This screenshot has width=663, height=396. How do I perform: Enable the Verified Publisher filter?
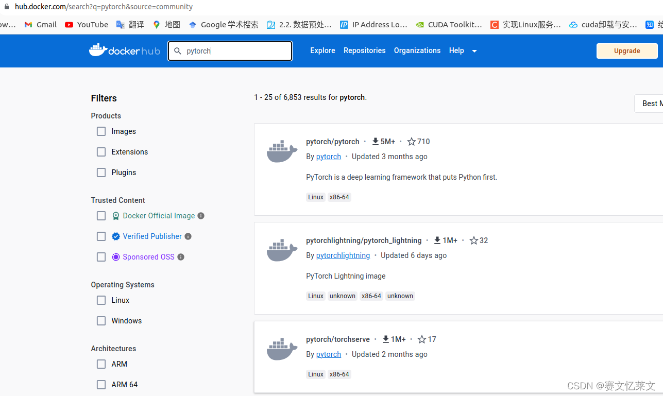[x=101, y=236]
